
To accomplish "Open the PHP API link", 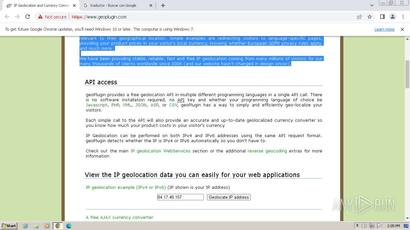I will pos(115,105).
